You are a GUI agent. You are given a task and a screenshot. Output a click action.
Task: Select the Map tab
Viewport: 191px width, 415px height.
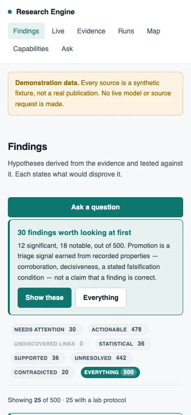[x=153, y=31]
